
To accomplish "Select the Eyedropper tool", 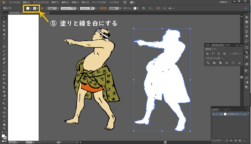I will pyautogui.click(x=4, y=100).
